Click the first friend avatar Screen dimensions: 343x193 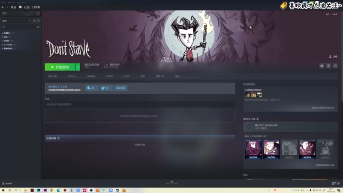pyautogui.click(x=248, y=95)
